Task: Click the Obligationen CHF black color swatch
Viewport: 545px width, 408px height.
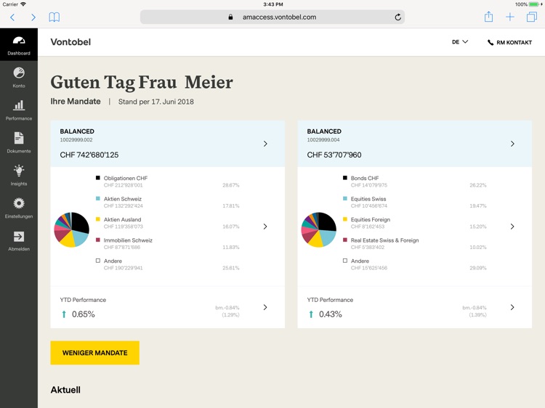Action: [98, 178]
